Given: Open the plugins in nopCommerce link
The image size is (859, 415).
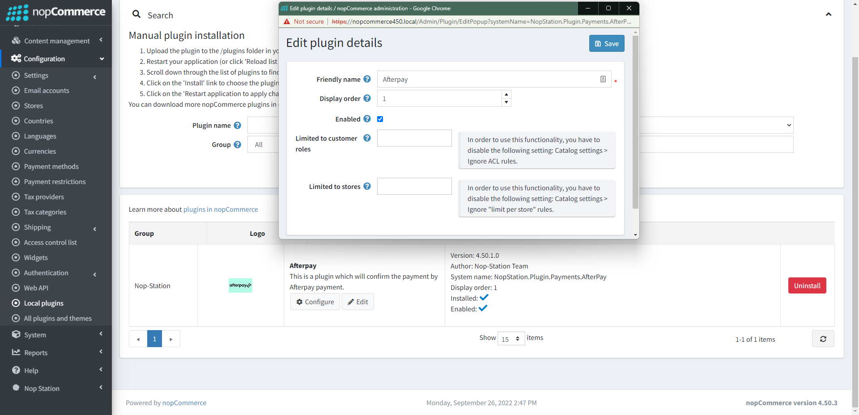Looking at the screenshot, I should coord(221,210).
